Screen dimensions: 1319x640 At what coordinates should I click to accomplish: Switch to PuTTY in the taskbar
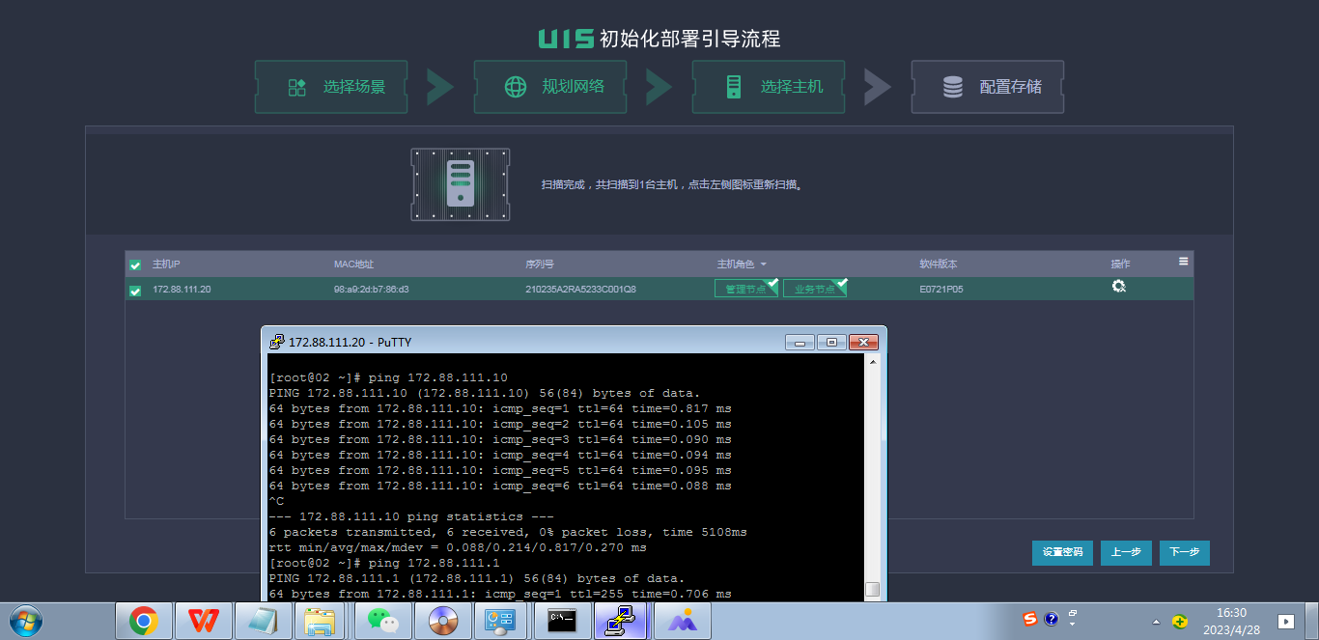click(622, 621)
